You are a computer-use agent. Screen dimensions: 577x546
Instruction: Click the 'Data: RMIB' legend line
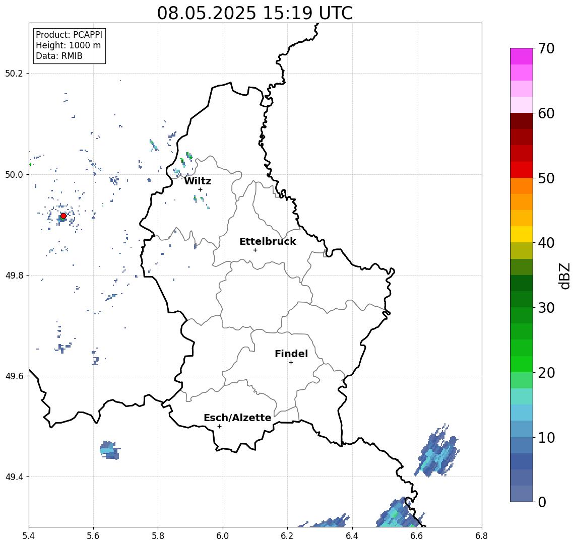click(59, 56)
